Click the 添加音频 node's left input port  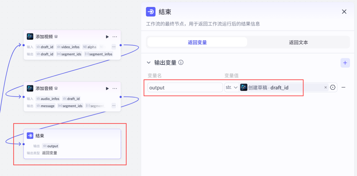click(x=24, y=97)
